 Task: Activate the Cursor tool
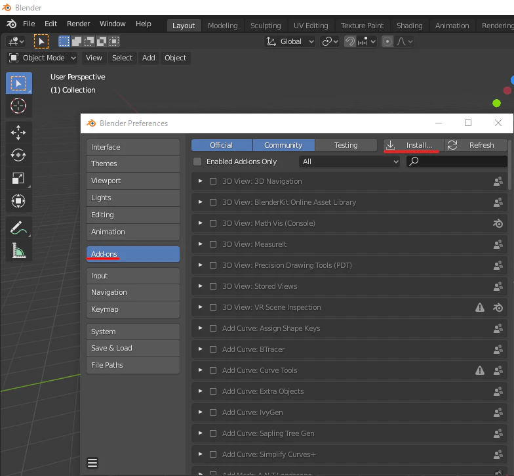[x=18, y=106]
